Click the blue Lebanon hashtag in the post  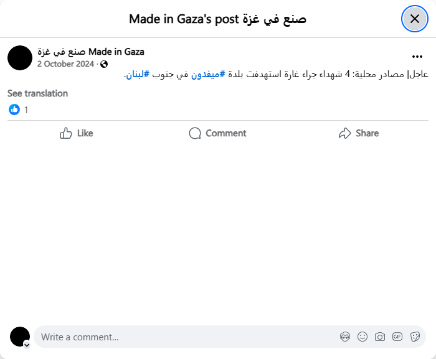[x=138, y=75]
